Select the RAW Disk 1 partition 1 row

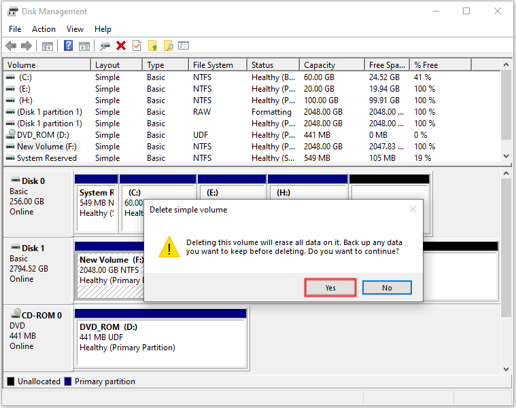click(x=252, y=112)
